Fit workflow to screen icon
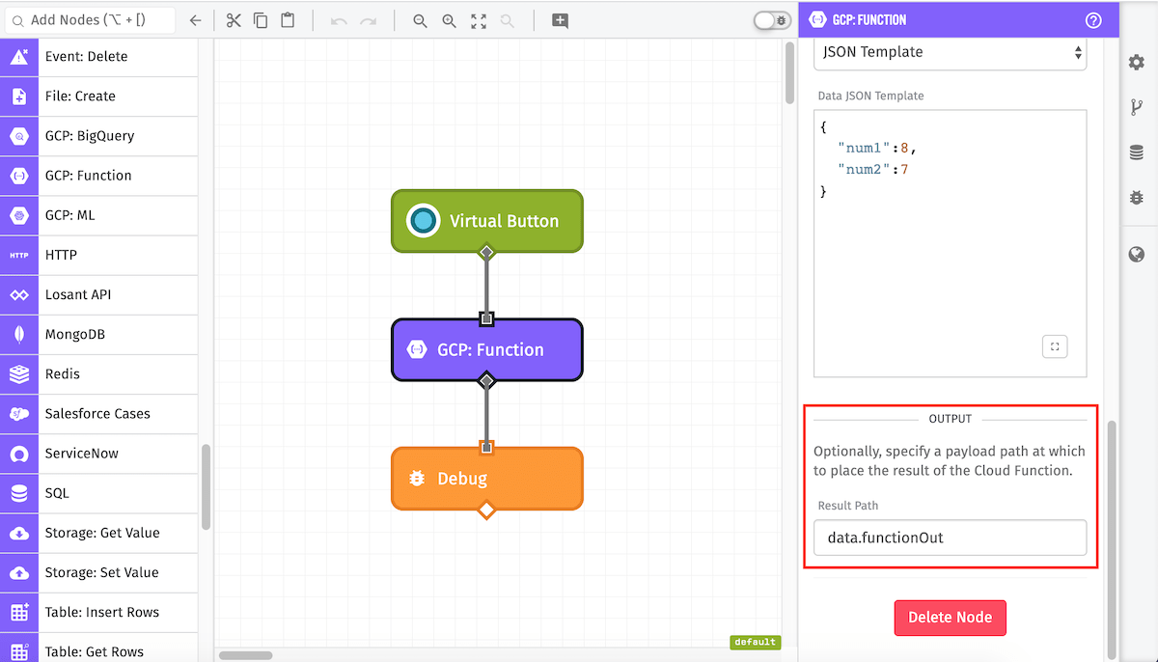This screenshot has width=1158, height=662. coord(479,20)
